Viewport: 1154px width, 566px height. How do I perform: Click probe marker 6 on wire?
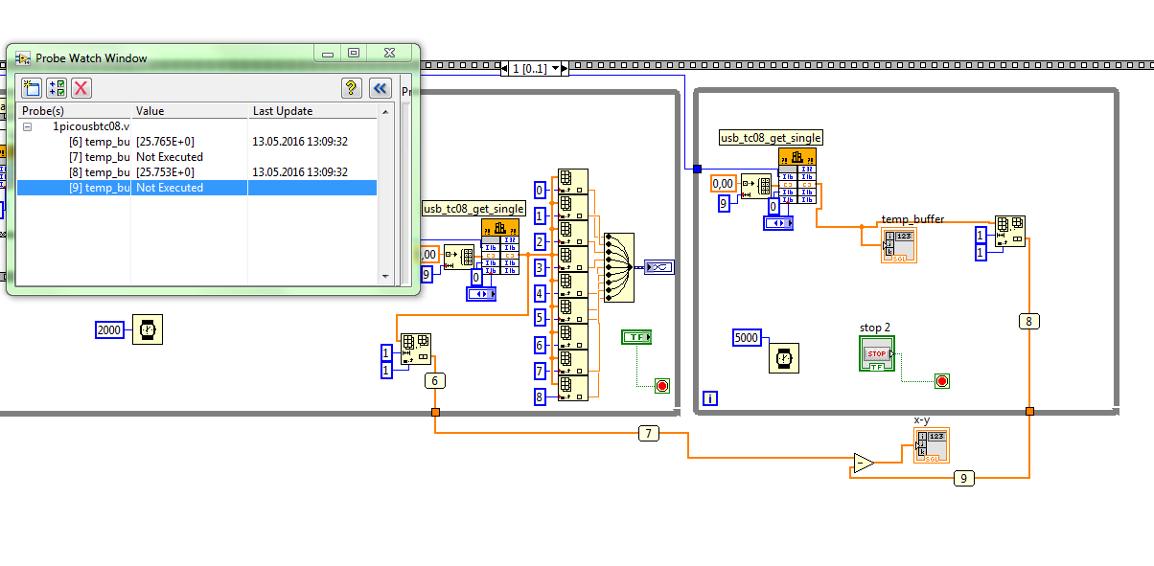(x=435, y=380)
